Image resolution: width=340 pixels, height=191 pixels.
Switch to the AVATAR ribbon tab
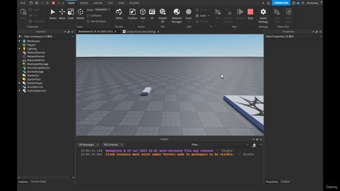(98, 3)
